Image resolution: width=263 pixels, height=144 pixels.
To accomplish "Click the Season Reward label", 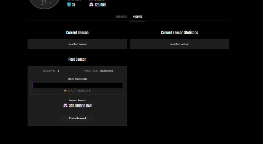I will 77,100.
